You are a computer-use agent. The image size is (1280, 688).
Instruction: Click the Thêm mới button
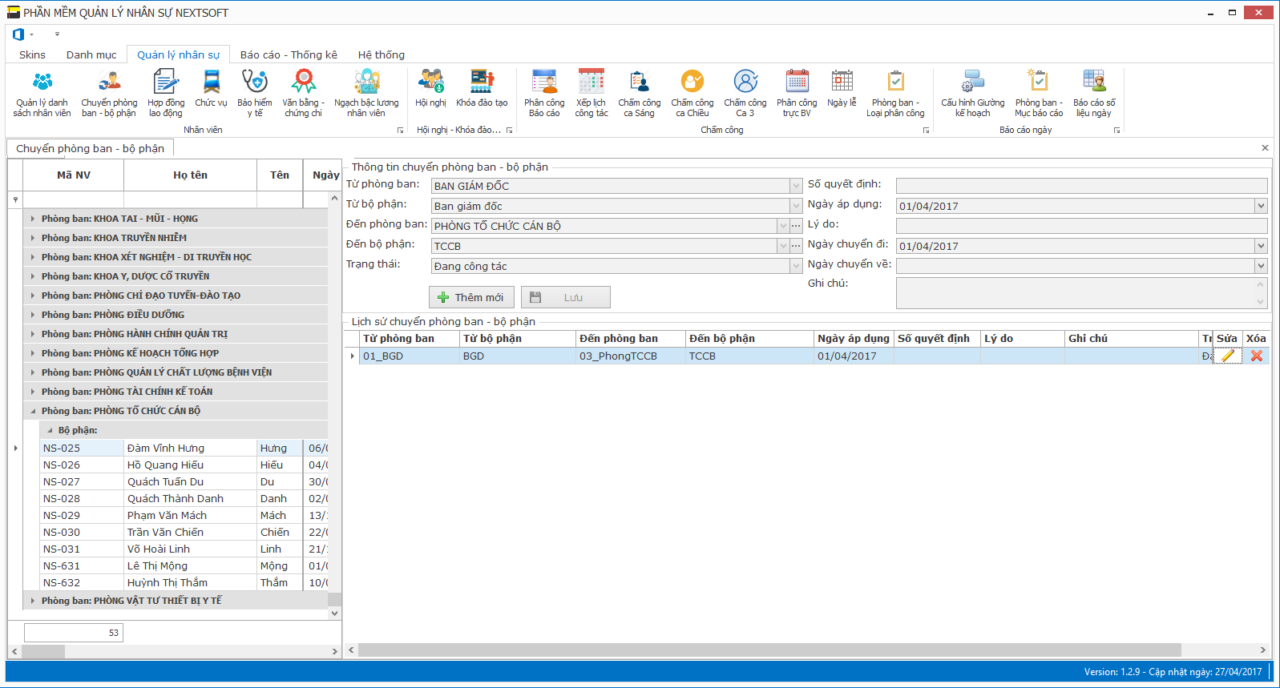pos(471,297)
